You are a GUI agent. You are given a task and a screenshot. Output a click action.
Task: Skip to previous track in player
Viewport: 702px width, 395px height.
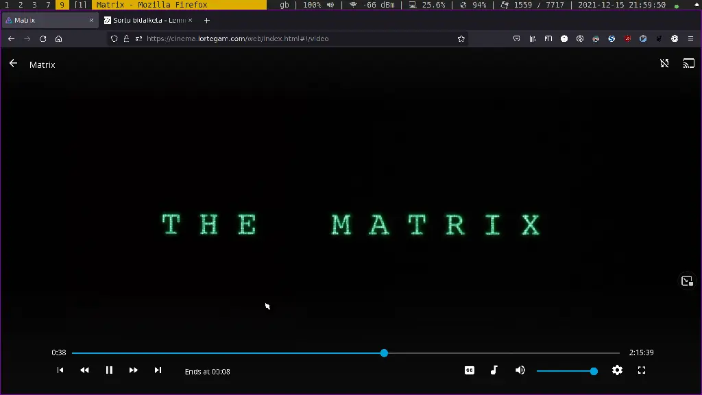(60, 370)
